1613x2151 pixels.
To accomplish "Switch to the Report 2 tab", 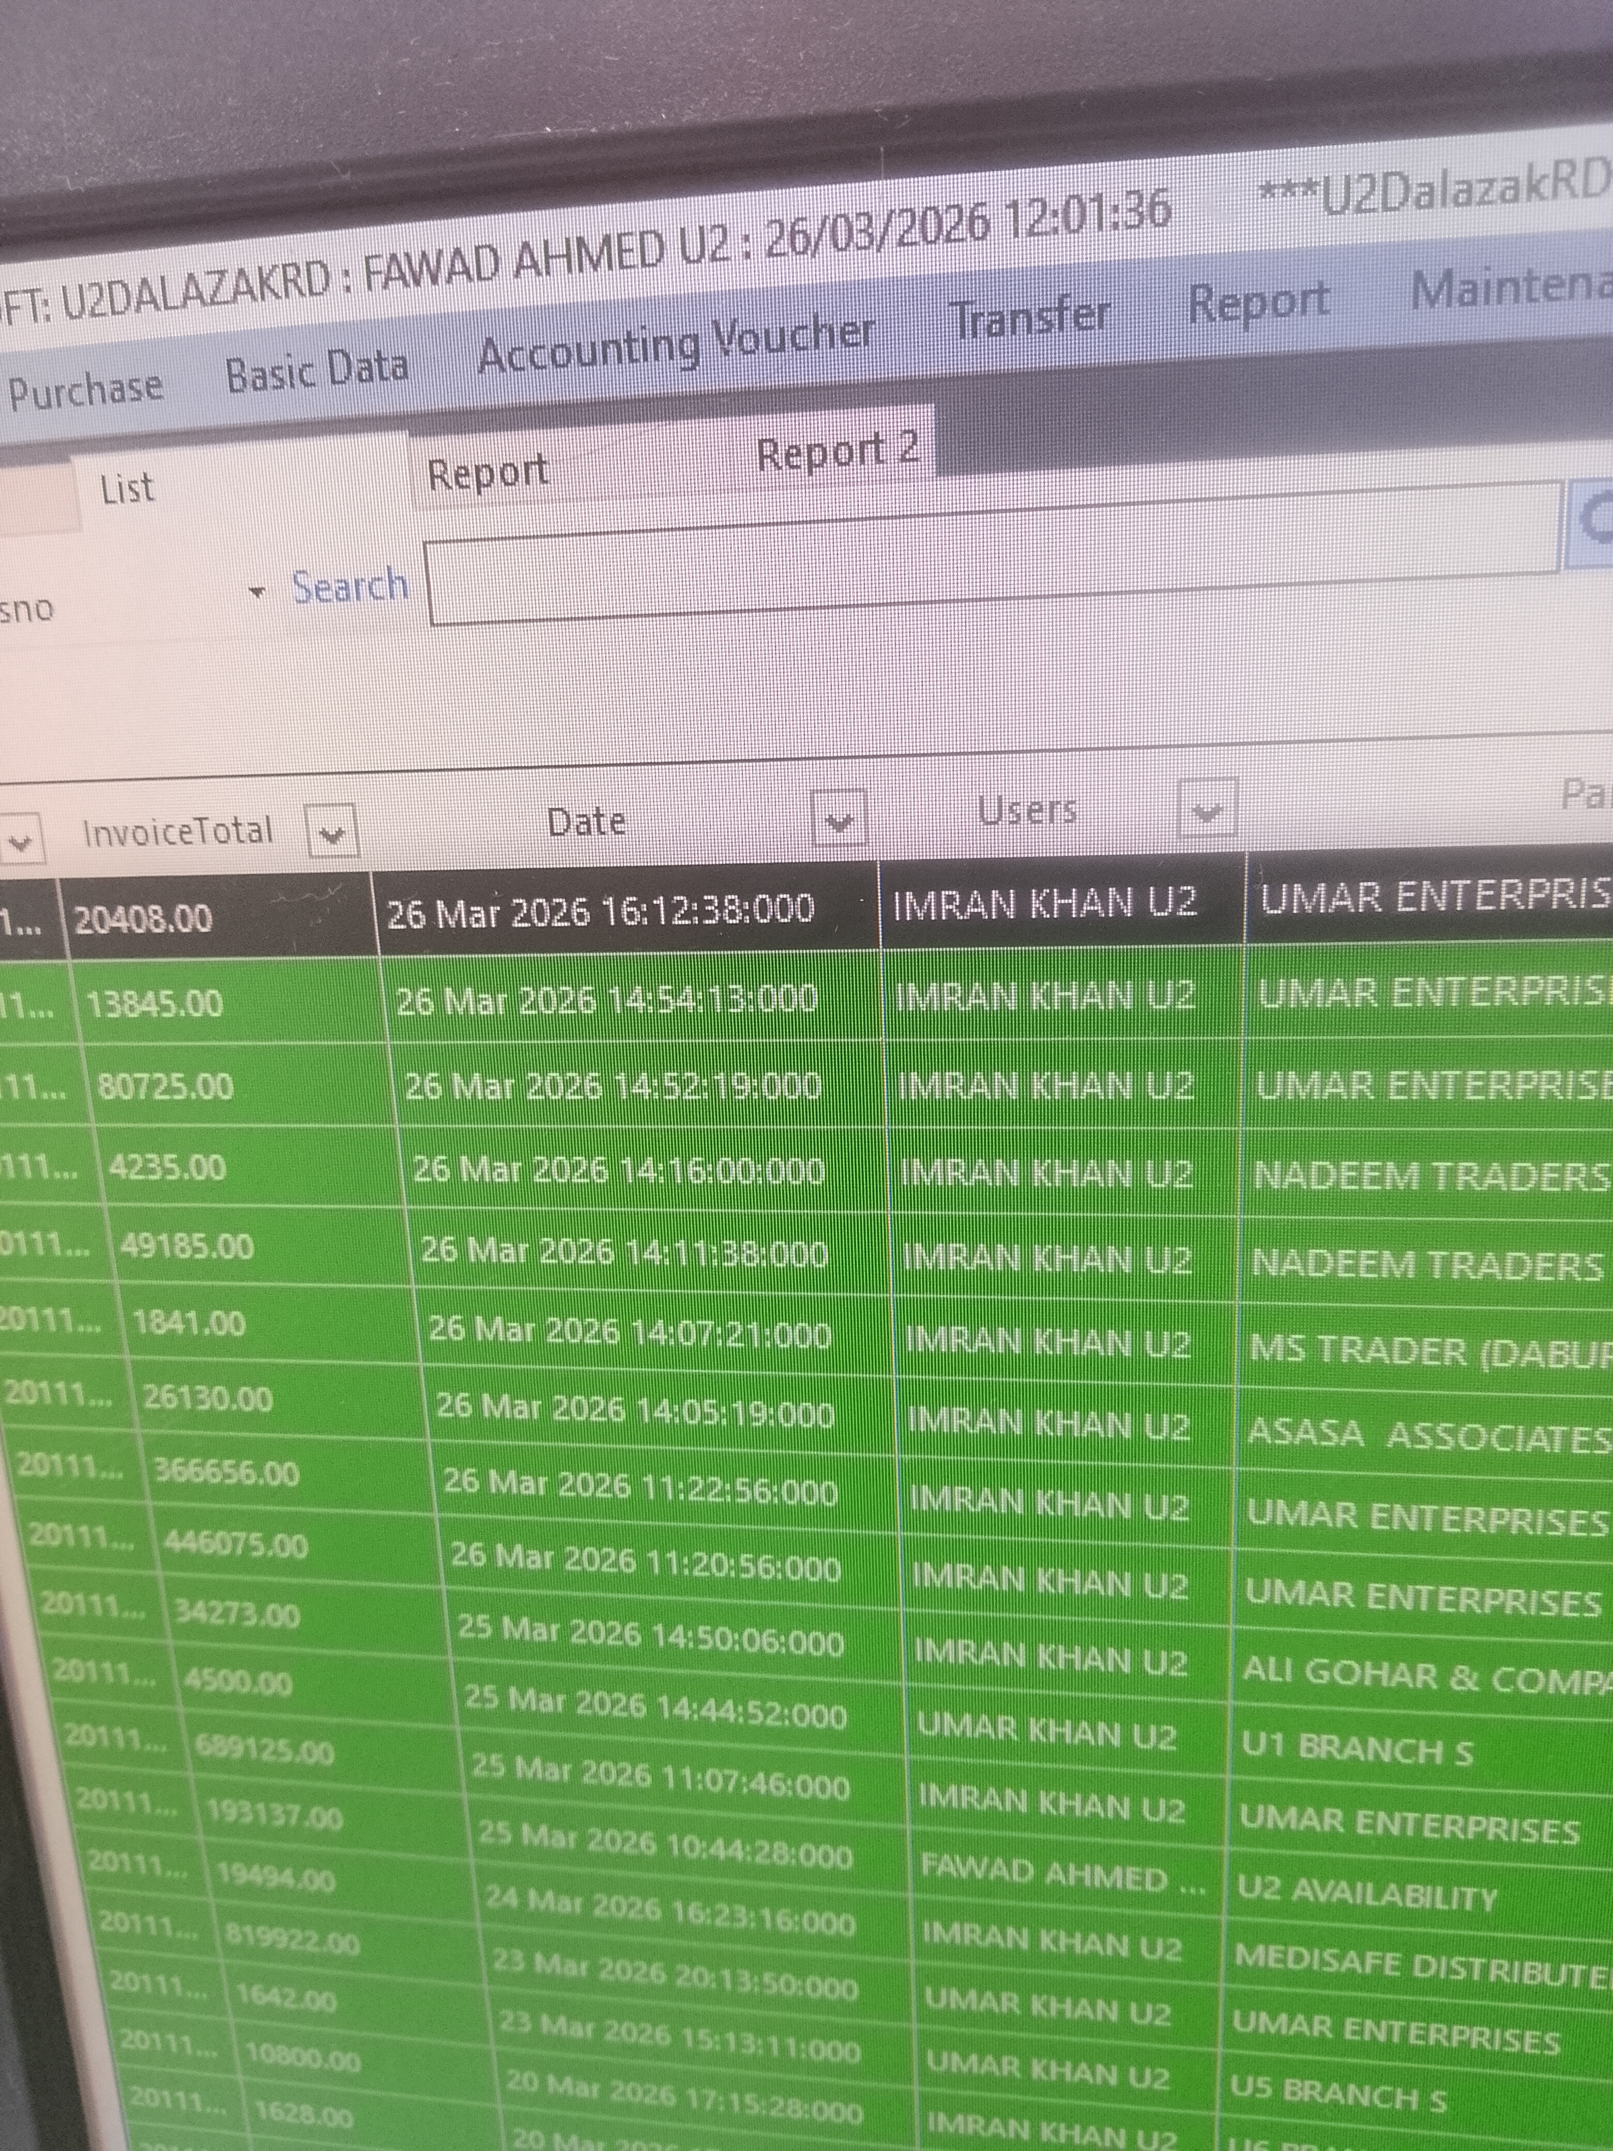I will (x=838, y=450).
